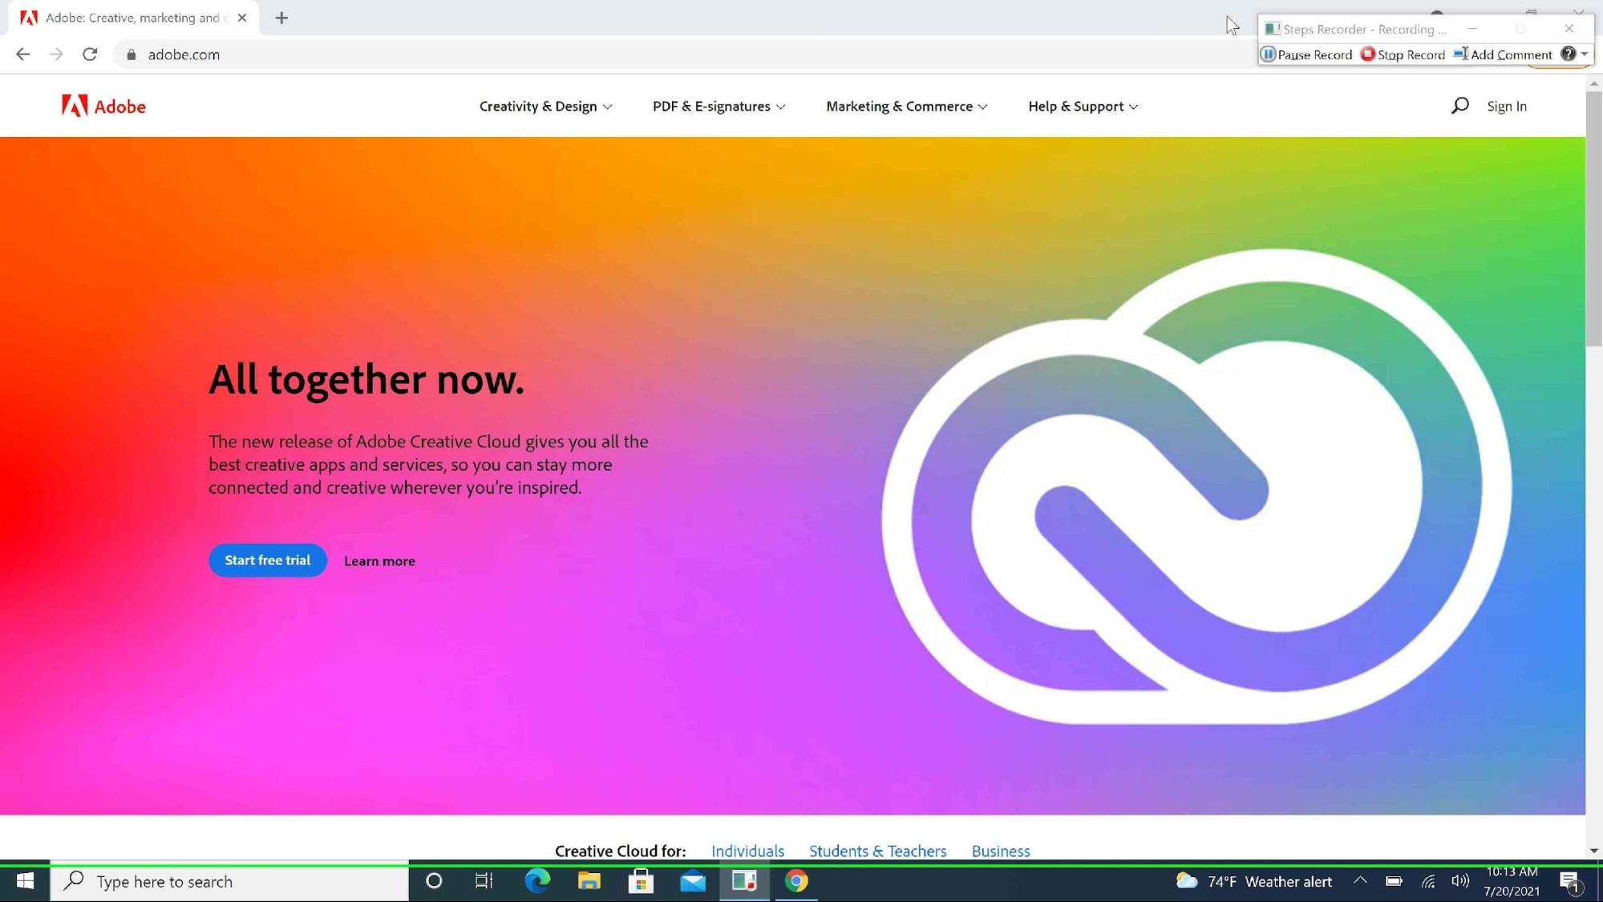Image resolution: width=1603 pixels, height=902 pixels.
Task: Expand the Creativity & Design menu
Action: point(545,107)
